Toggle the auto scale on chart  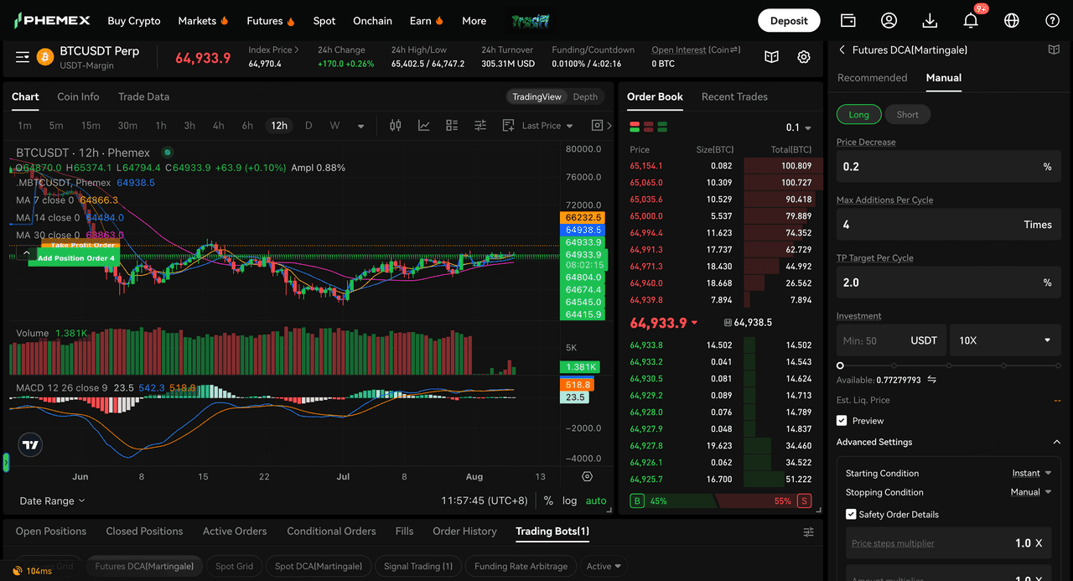(x=596, y=501)
